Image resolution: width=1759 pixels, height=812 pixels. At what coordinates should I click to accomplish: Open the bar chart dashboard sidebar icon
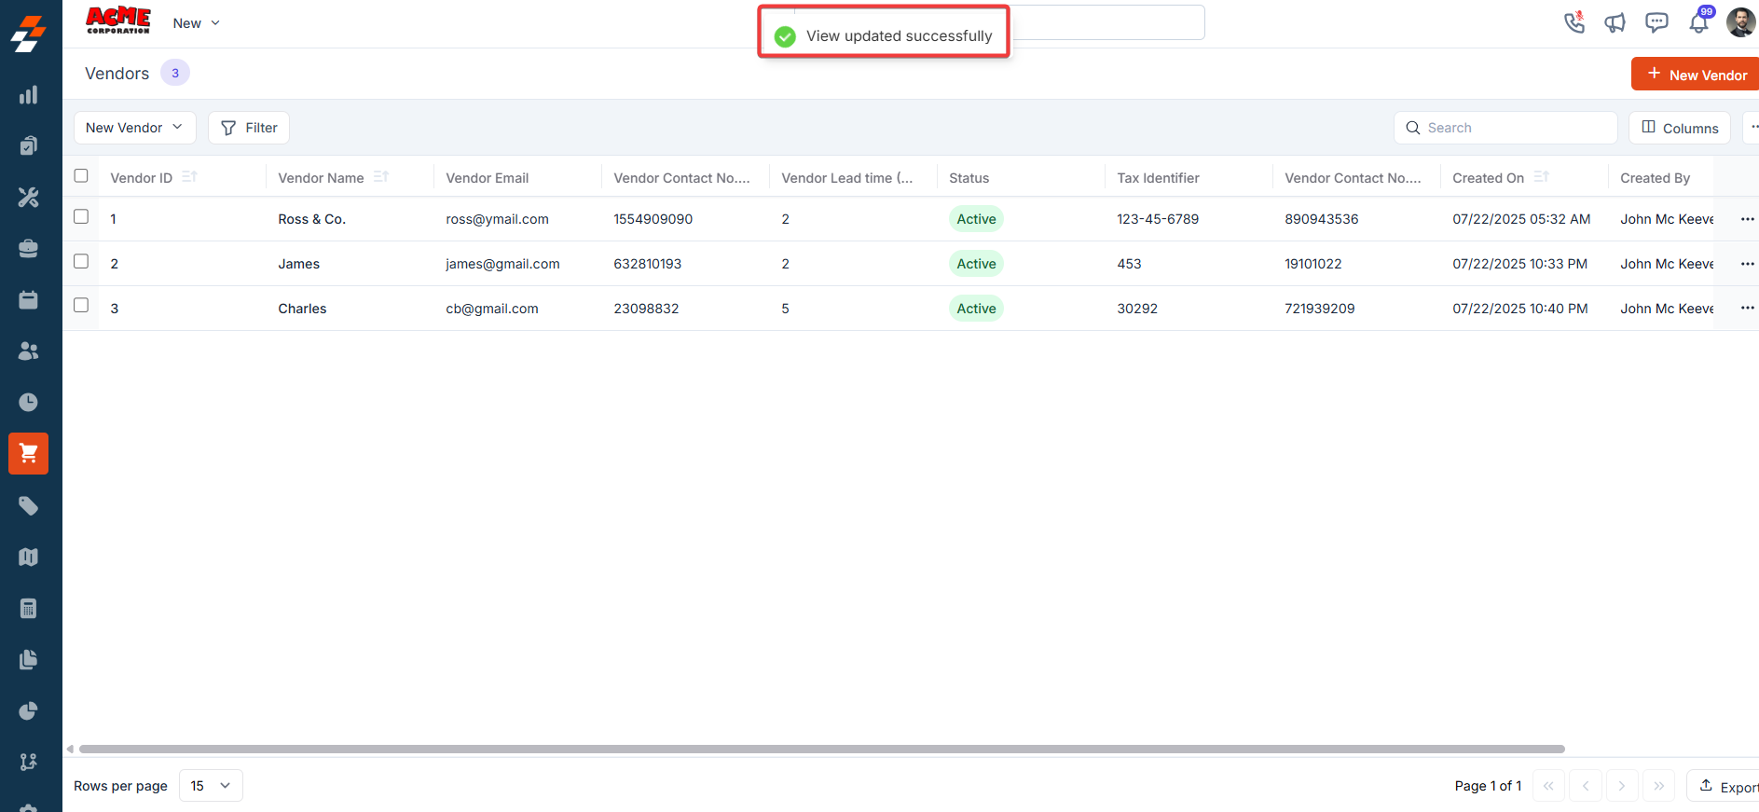tap(29, 94)
